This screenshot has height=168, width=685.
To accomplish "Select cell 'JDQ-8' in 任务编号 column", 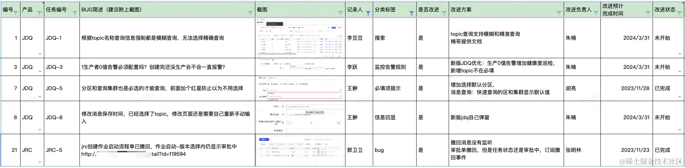I will [62, 117].
